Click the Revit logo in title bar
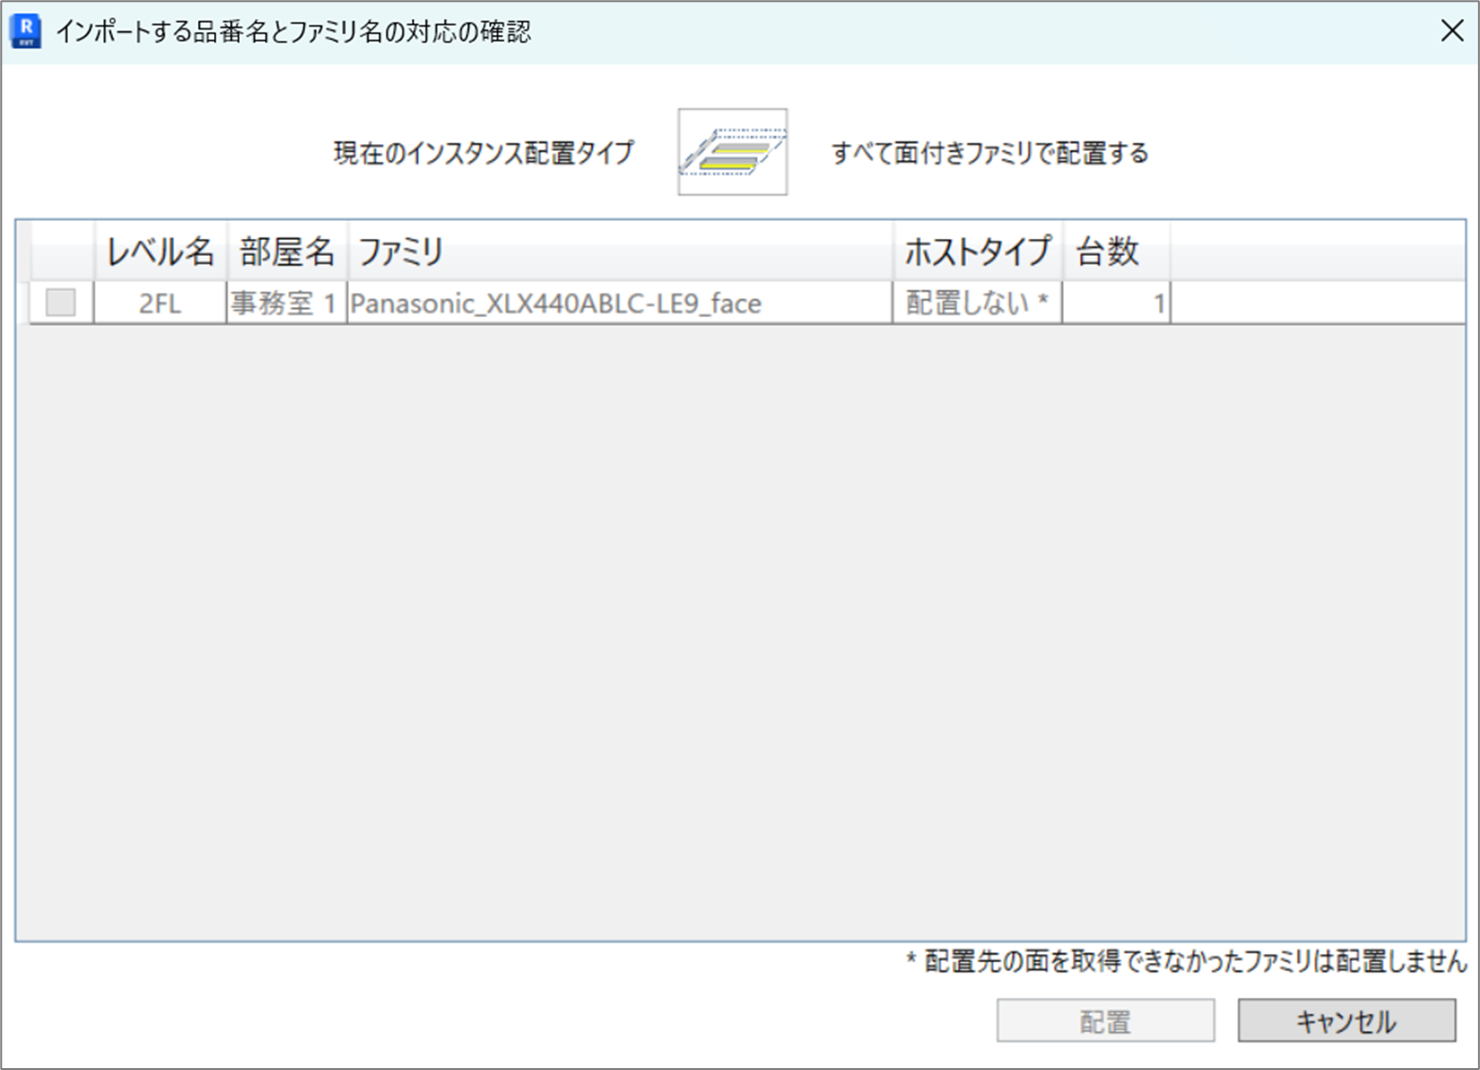 click(26, 30)
